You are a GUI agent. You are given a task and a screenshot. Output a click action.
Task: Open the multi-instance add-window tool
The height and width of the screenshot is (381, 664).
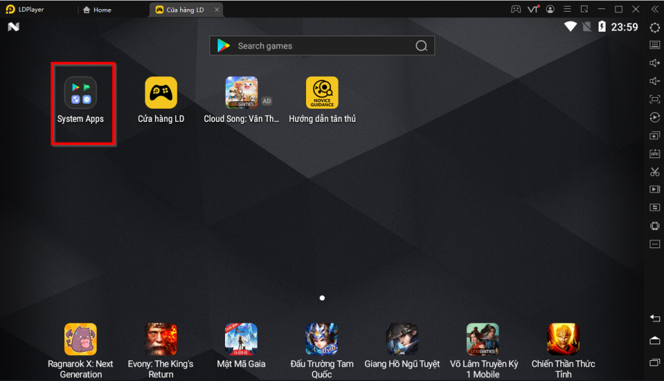click(655, 135)
